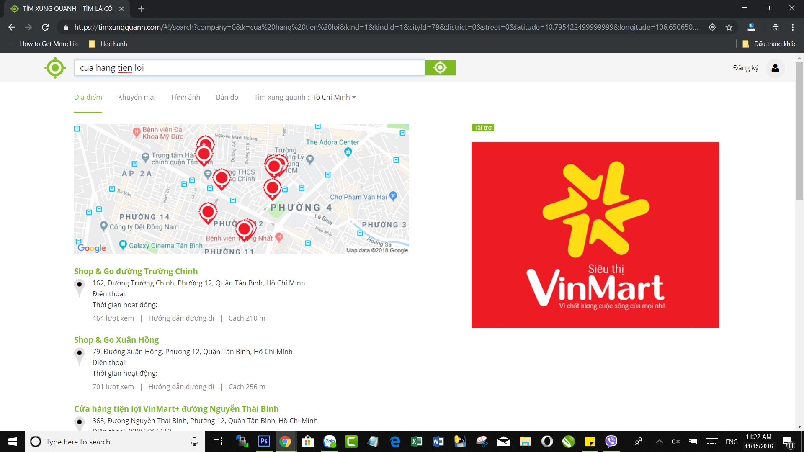Open the Microsoft Store taskbar icon
804x452 pixels.
[307, 442]
